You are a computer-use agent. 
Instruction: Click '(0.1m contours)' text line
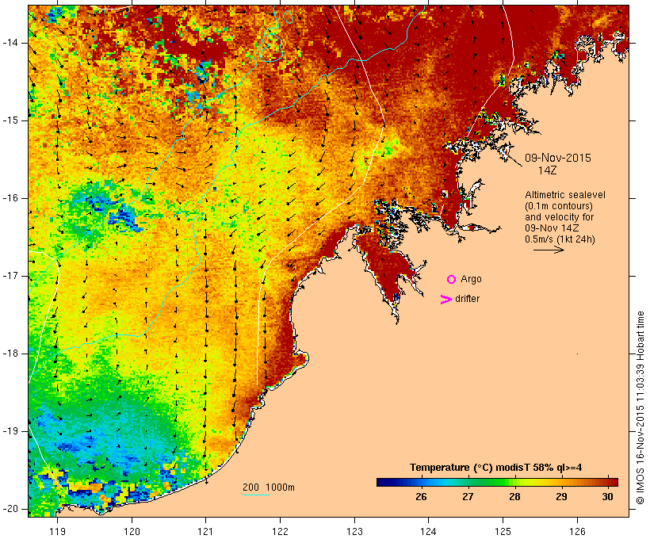coord(559,206)
